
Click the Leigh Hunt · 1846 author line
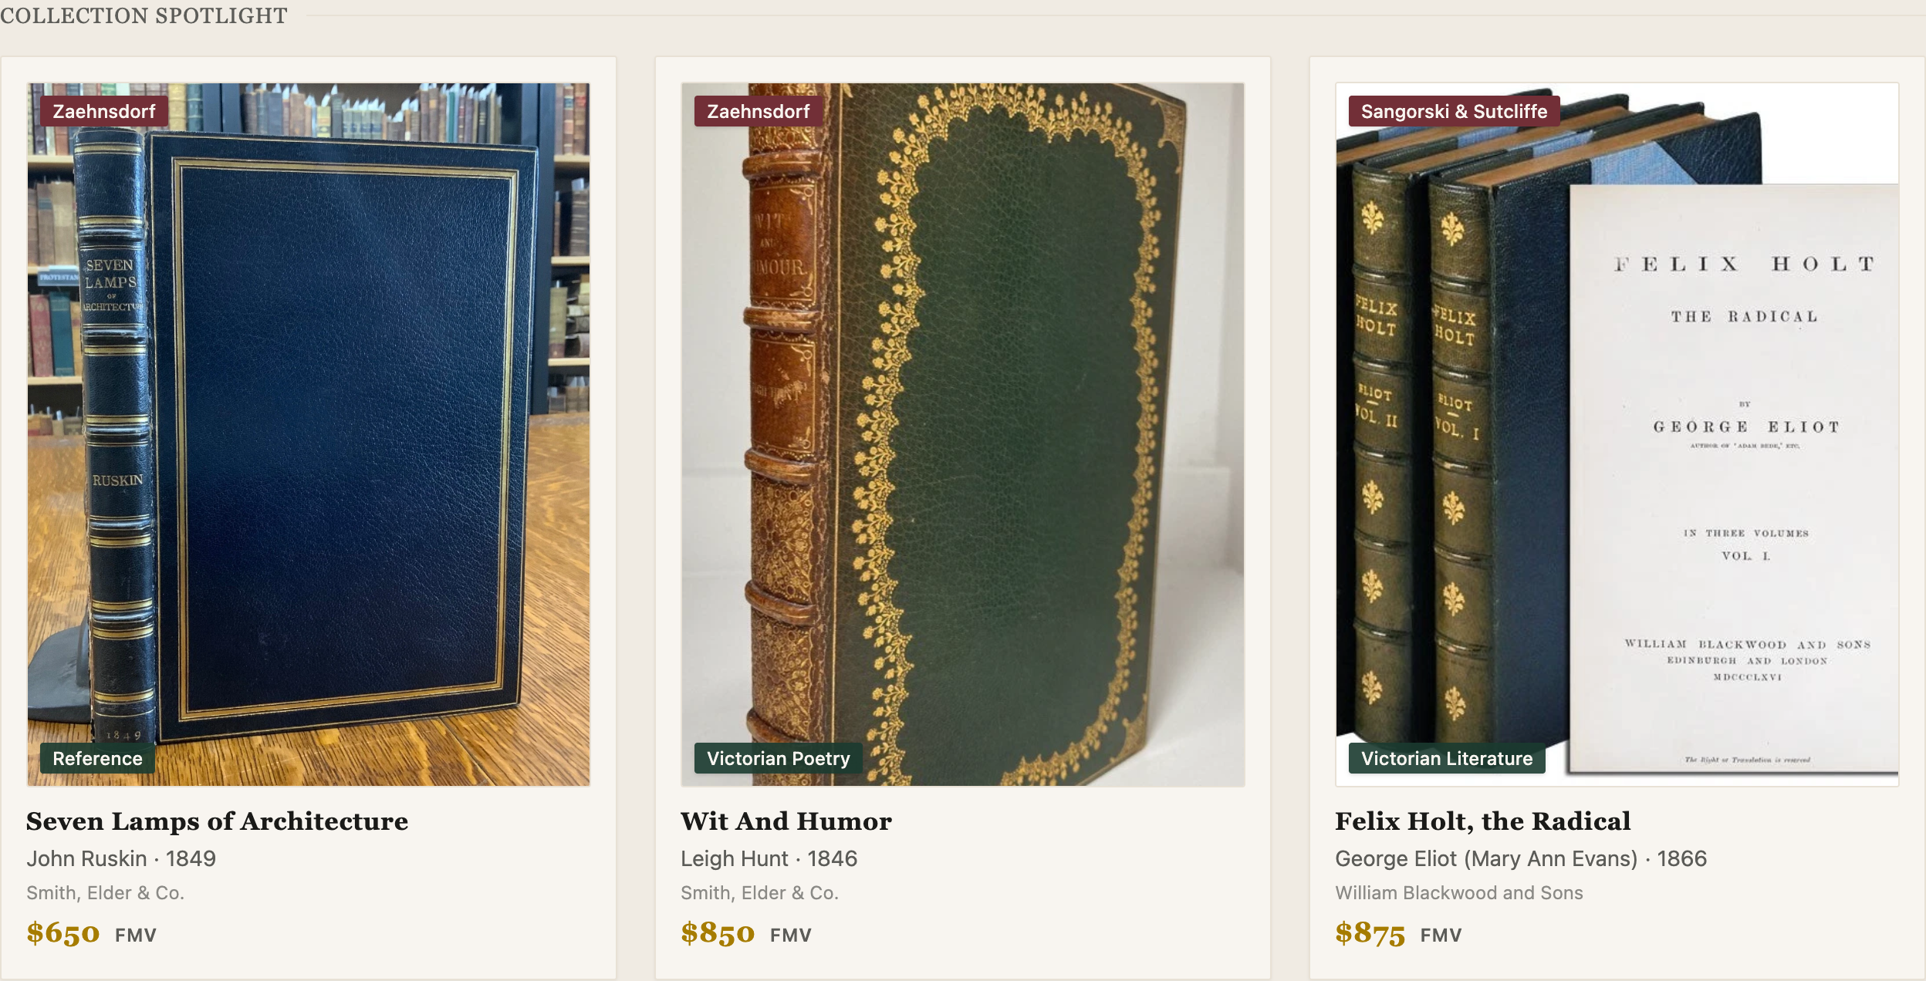(x=769, y=858)
